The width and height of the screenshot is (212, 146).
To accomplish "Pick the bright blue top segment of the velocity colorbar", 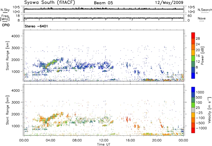I will [x=193, y=90].
